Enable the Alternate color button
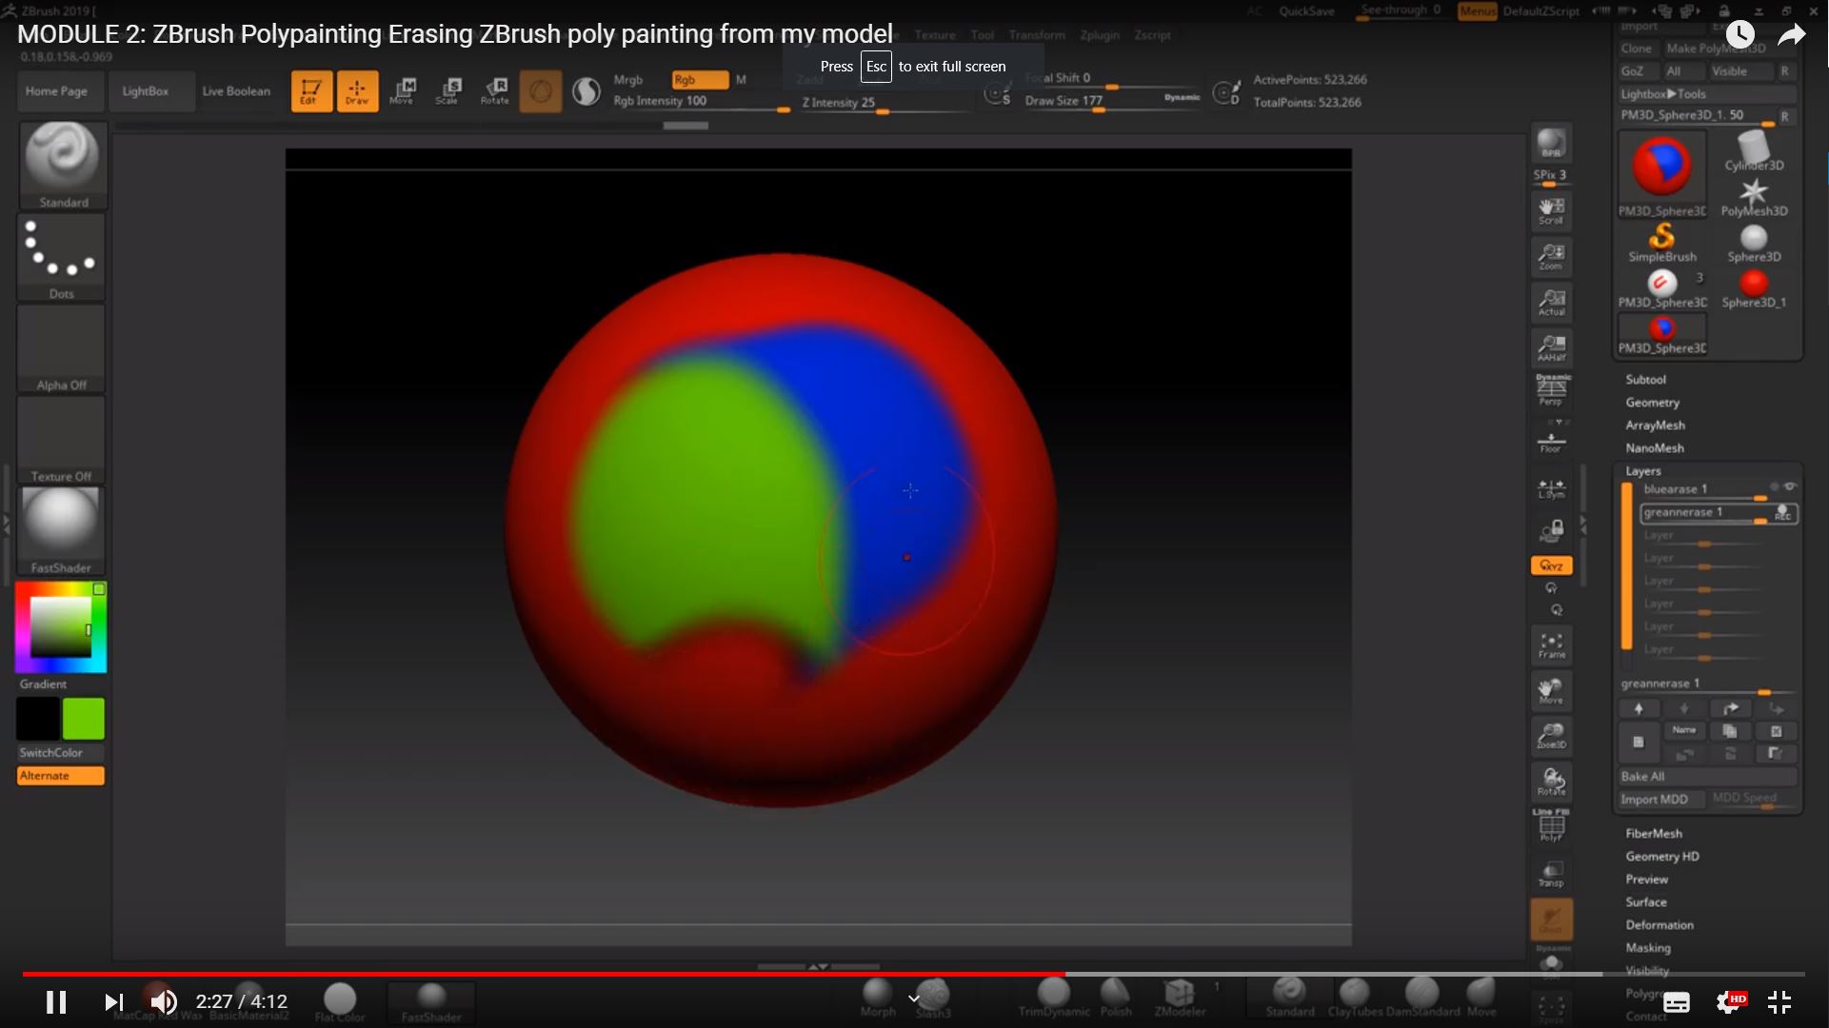Image resolution: width=1829 pixels, height=1028 pixels. [x=61, y=776]
